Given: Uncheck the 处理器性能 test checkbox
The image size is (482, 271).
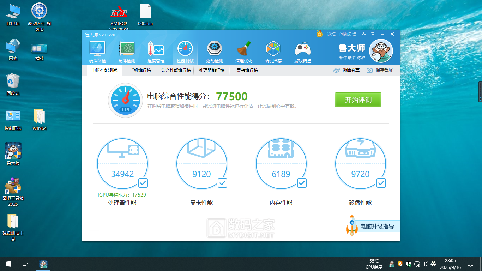Looking at the screenshot, I should click(143, 183).
